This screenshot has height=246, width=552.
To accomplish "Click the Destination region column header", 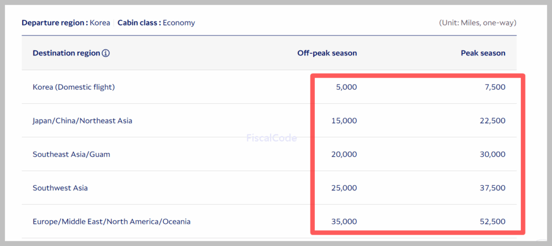I will click(x=66, y=53).
